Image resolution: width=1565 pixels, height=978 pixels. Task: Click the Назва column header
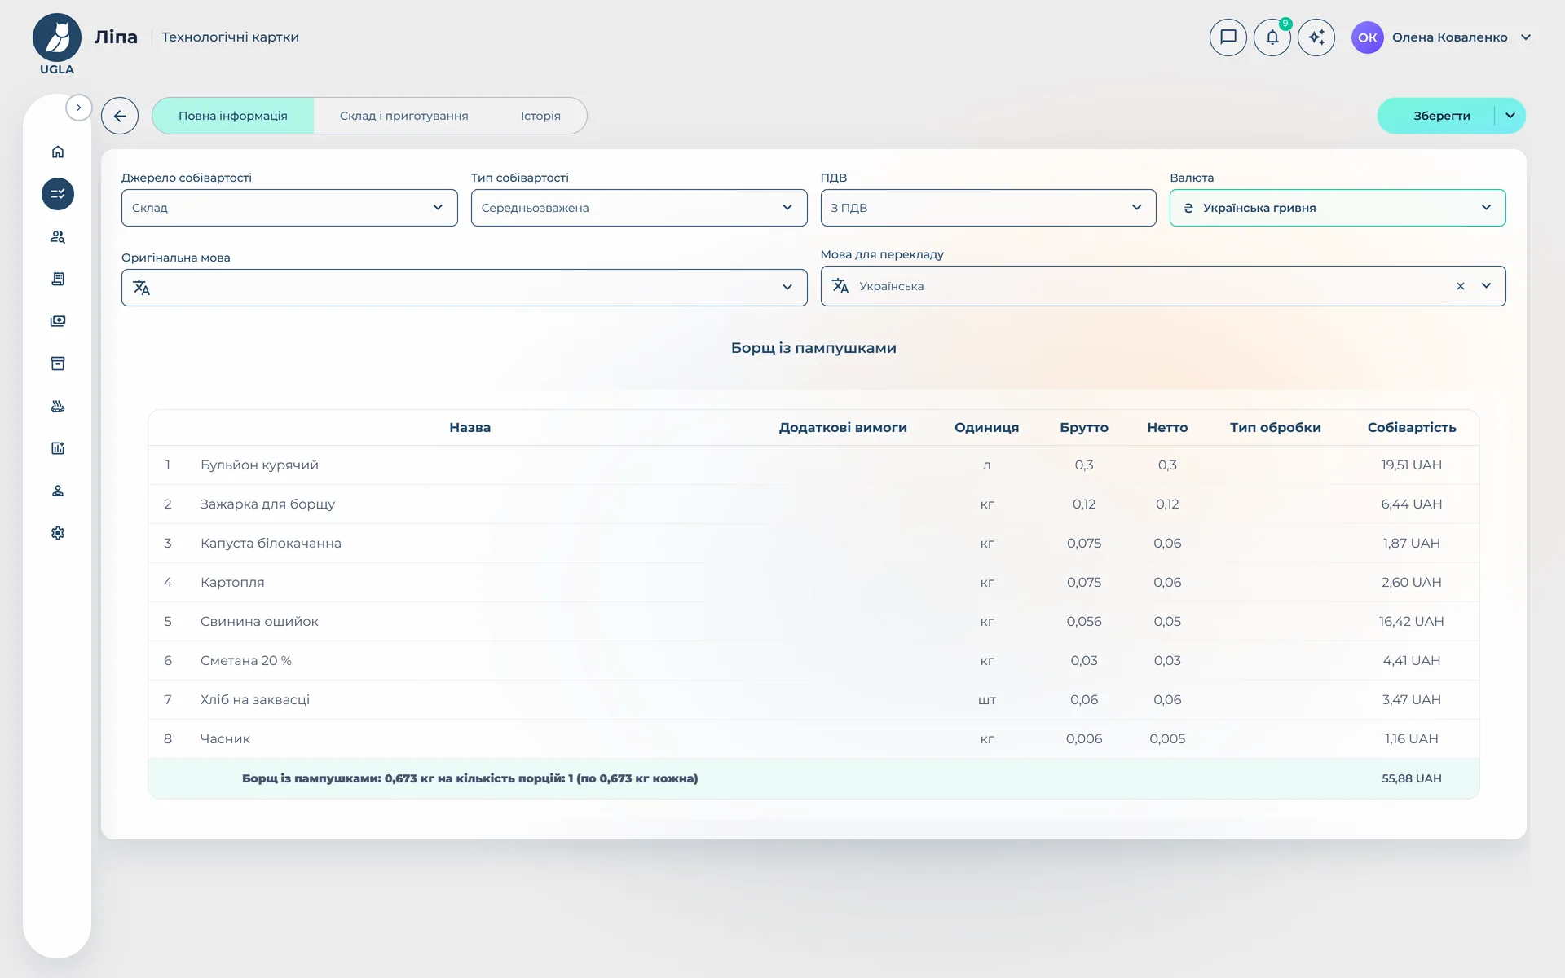pyautogui.click(x=469, y=427)
